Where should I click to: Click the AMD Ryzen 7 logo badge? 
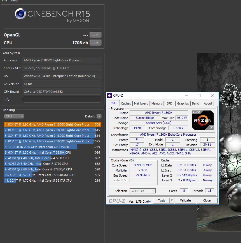coord(203,120)
